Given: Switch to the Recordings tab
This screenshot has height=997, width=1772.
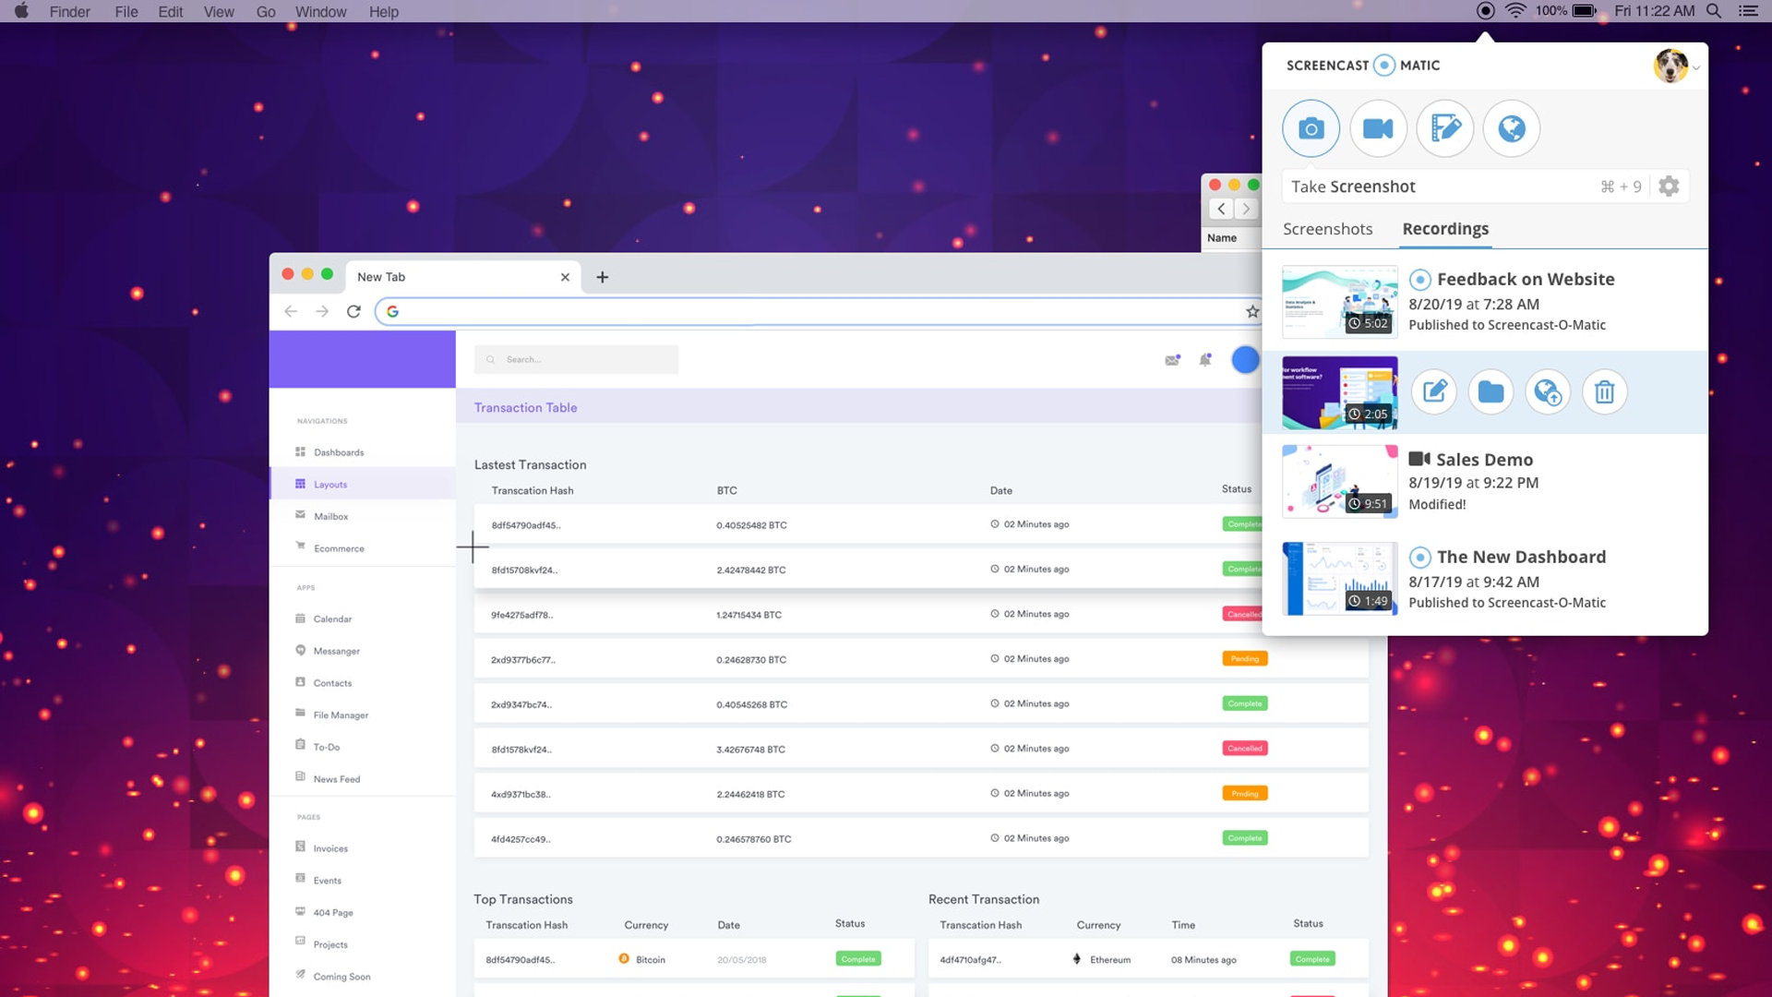Looking at the screenshot, I should click(1445, 229).
